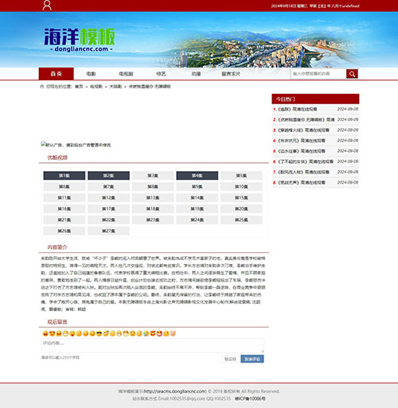398x408 pixels.
Task: Click the user profile icon in top bar
Action: pyautogui.click(x=47, y=5)
